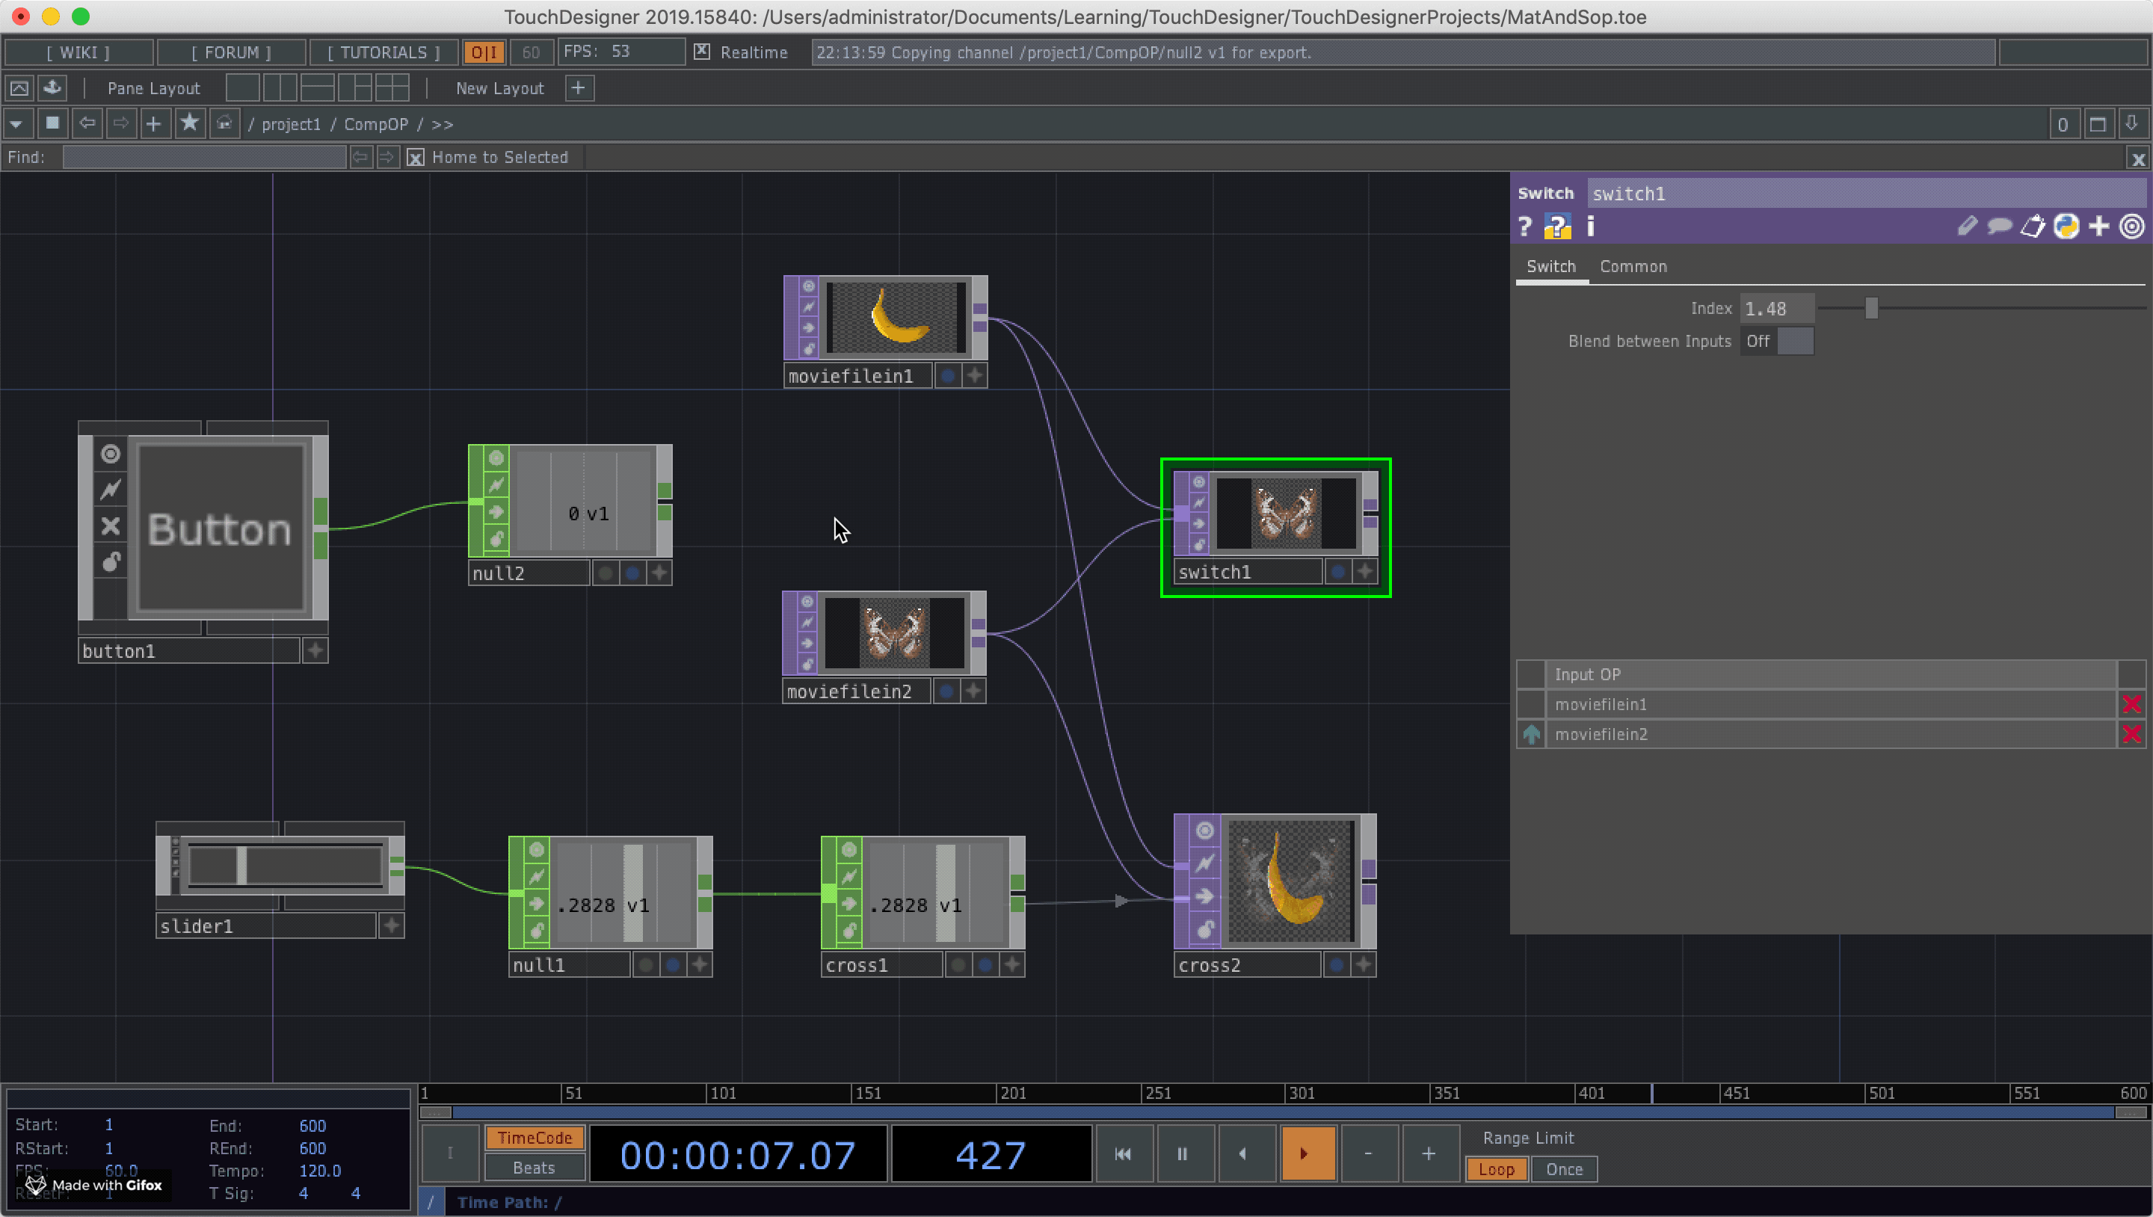
Task: Add a new layout with plus button
Action: (x=579, y=87)
